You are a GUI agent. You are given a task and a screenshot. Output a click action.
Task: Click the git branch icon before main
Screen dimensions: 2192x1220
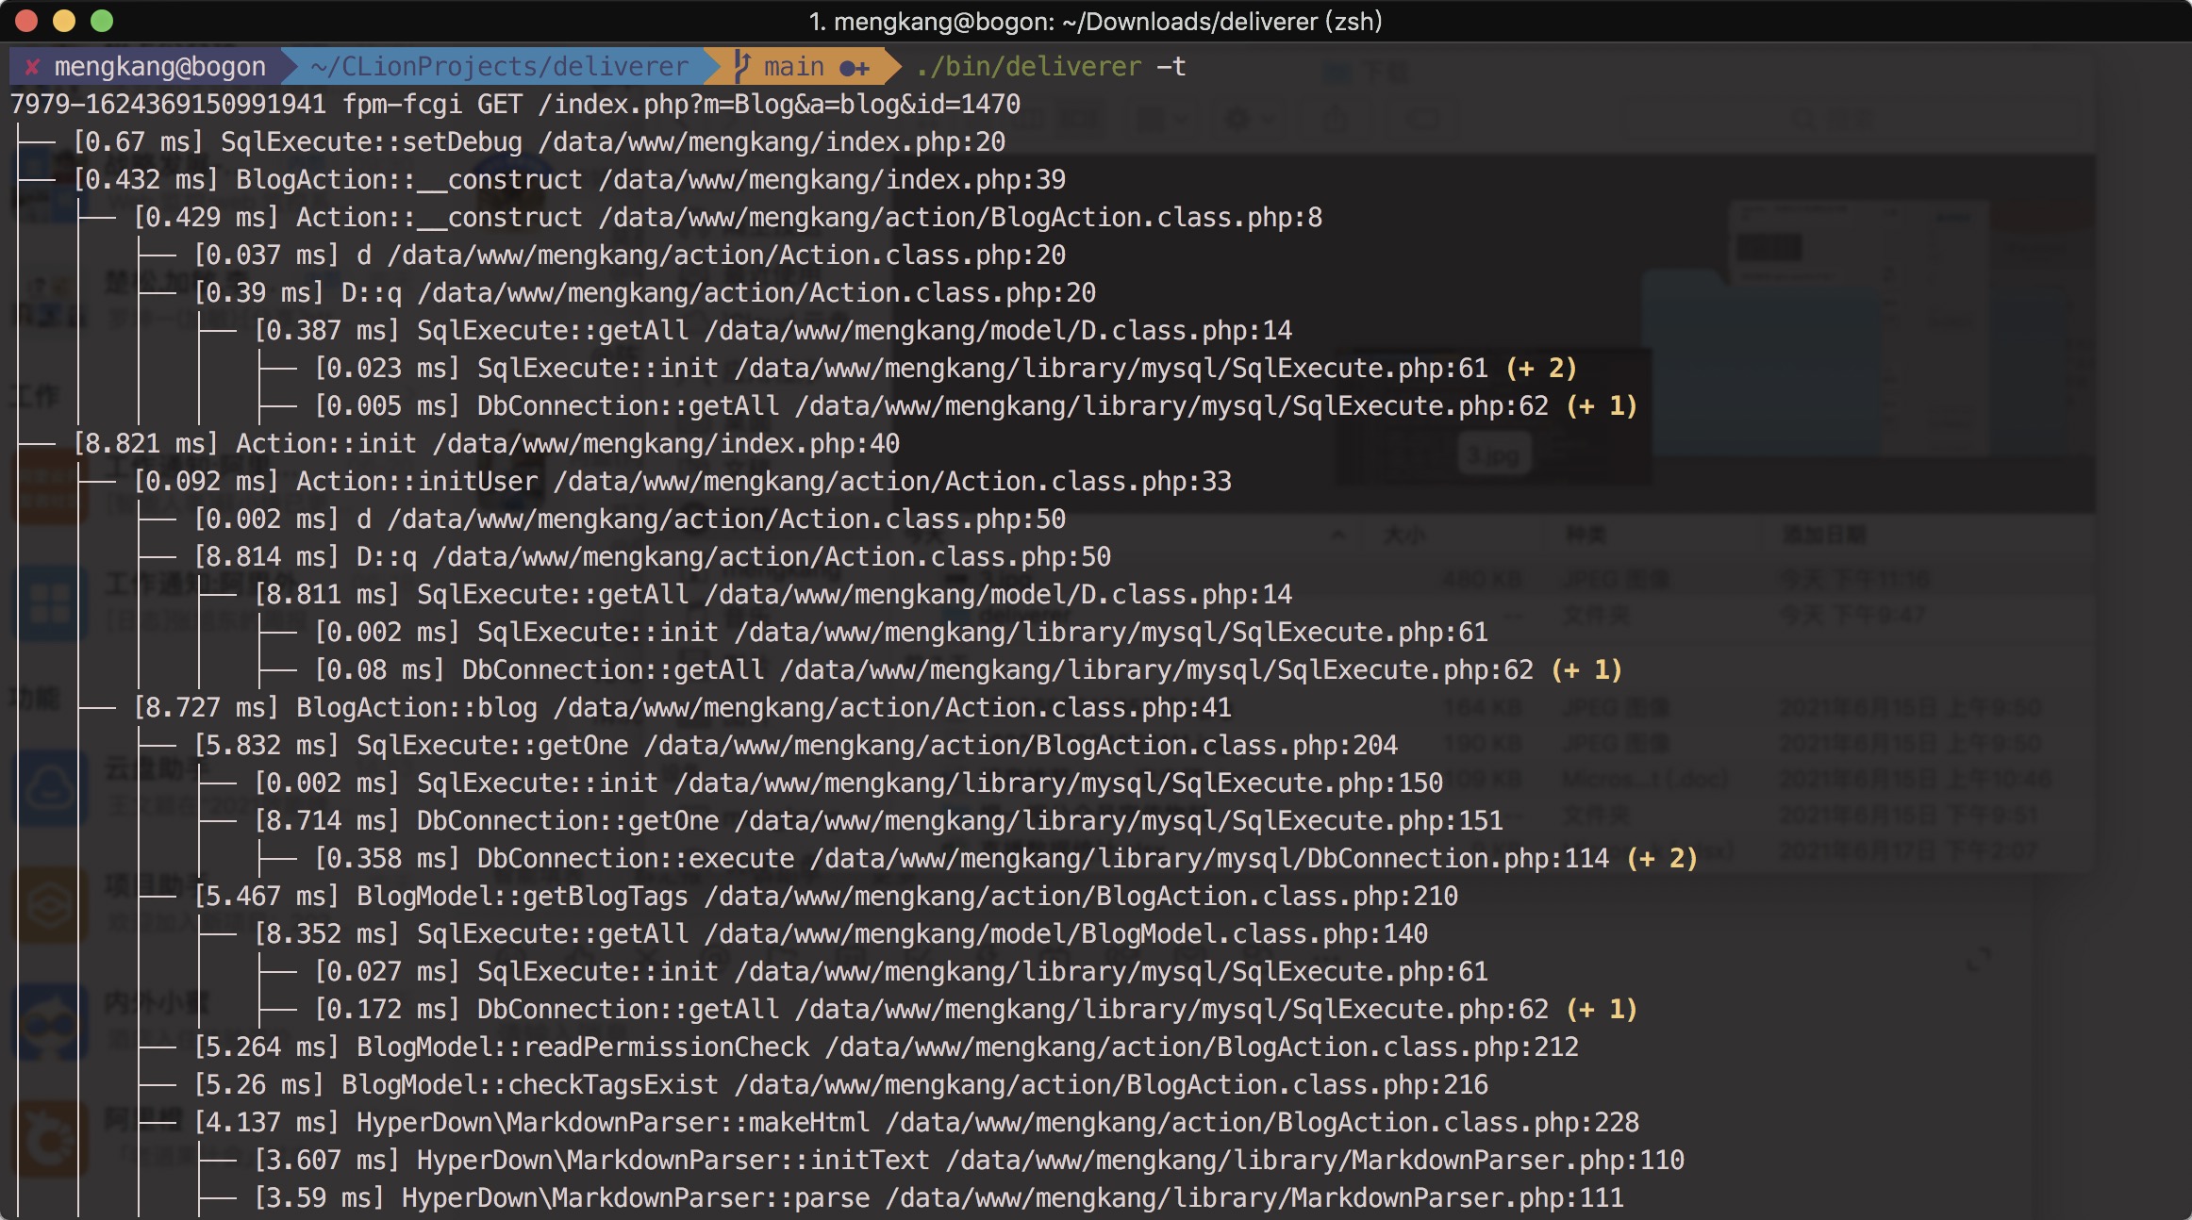coord(742,67)
